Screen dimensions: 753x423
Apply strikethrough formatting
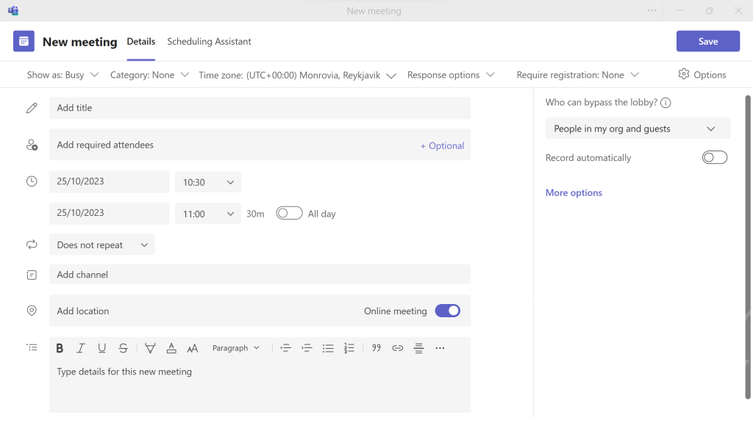click(123, 348)
